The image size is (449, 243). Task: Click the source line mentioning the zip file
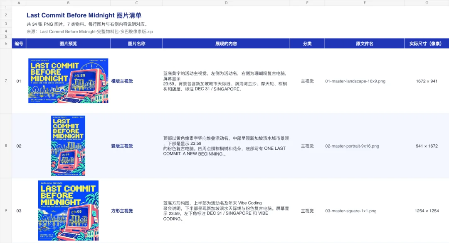90,32
